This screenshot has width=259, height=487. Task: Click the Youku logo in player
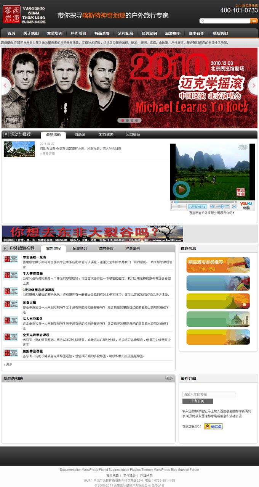pos(246,205)
